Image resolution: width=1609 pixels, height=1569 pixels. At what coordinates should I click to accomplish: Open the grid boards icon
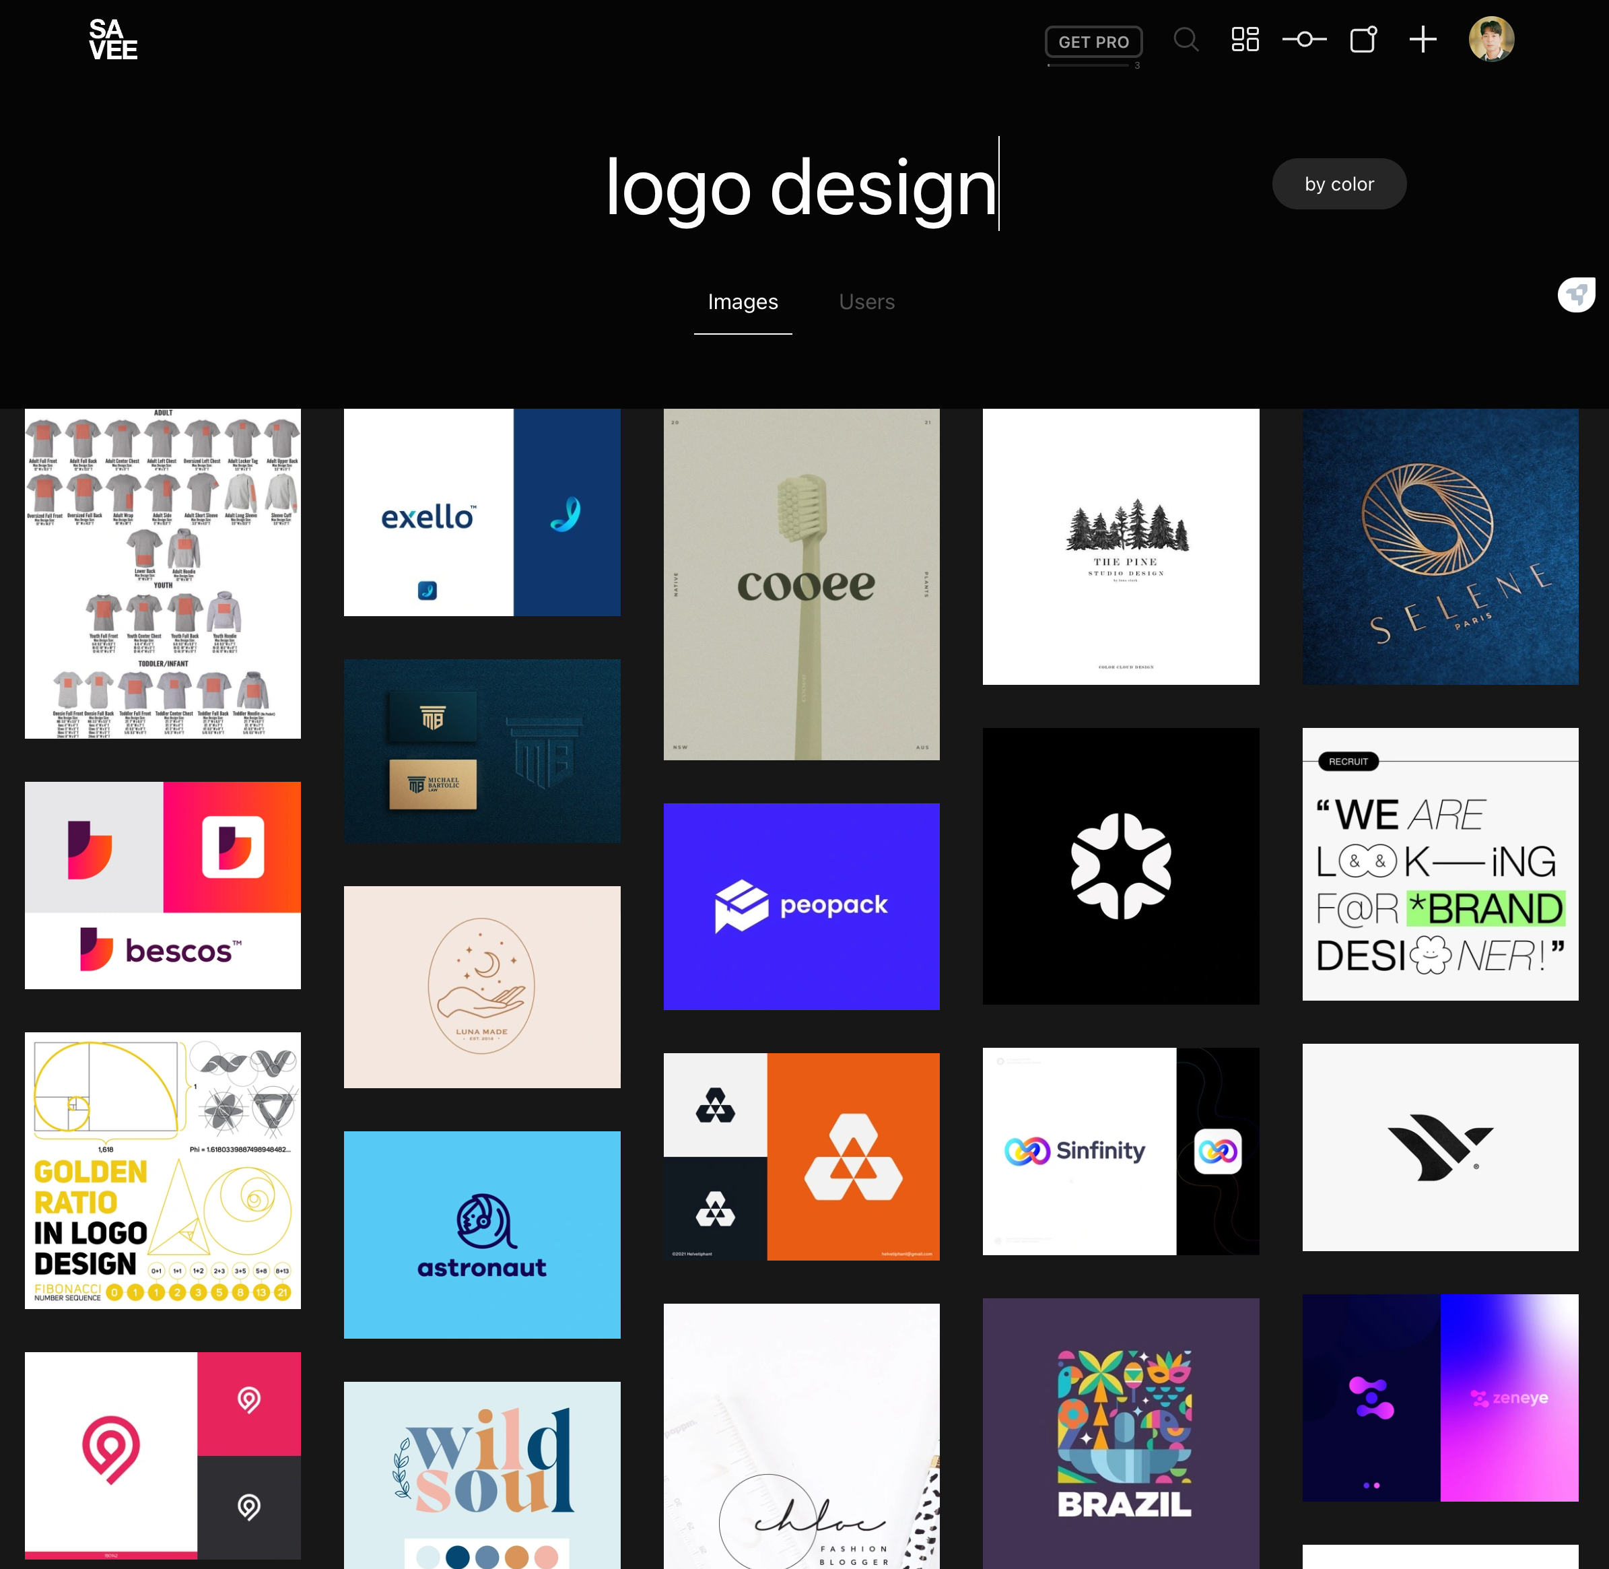coord(1244,40)
